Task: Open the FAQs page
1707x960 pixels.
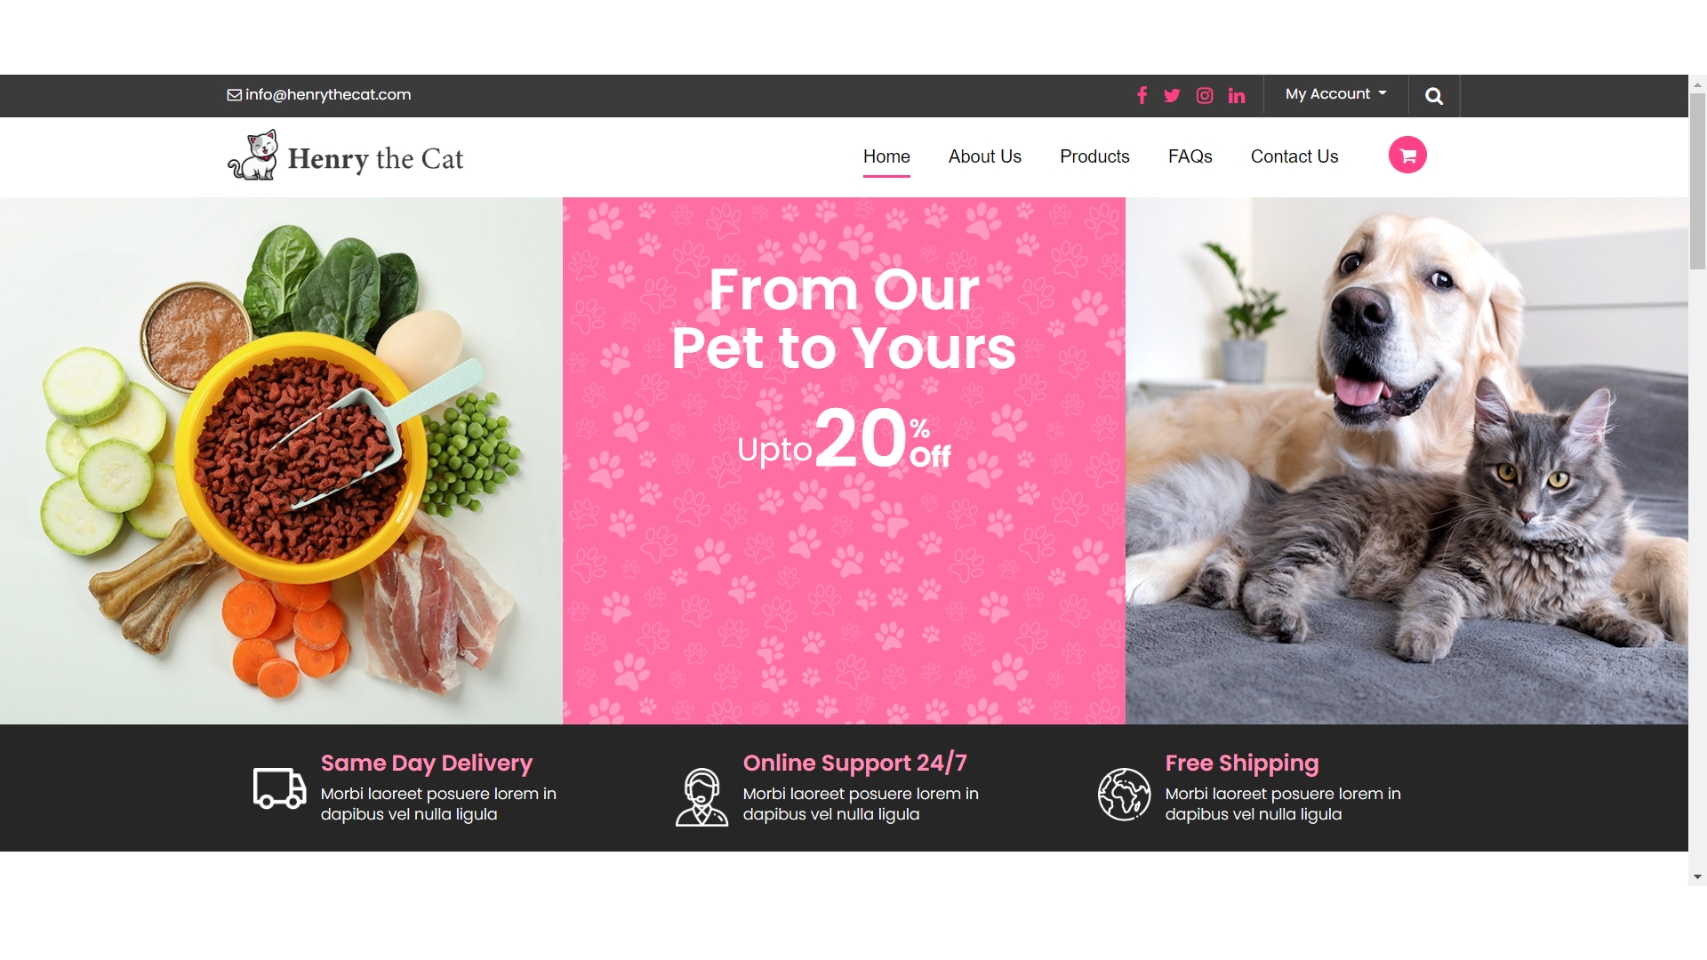Action: [x=1190, y=156]
